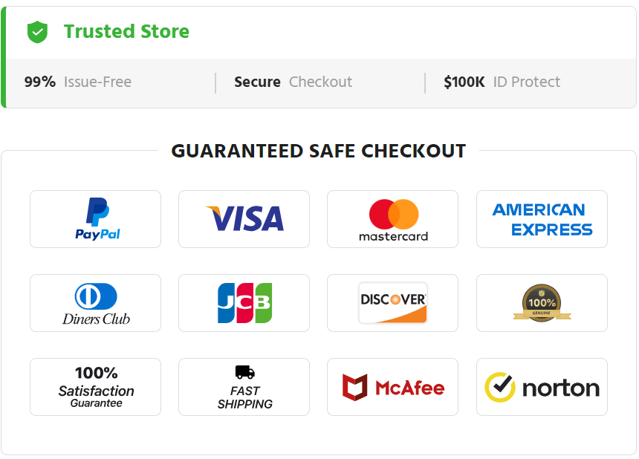Choose the JCB card icon
The width and height of the screenshot is (639, 459).
(244, 303)
